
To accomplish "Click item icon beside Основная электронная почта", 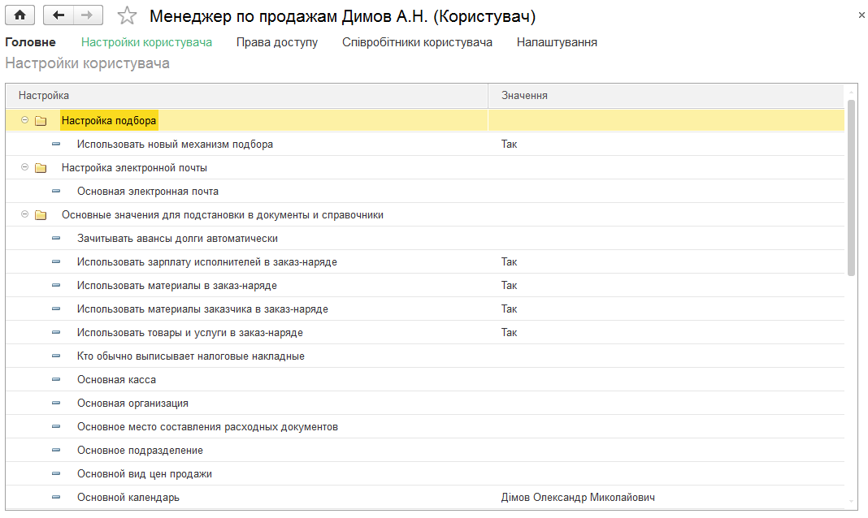I will 56,191.
